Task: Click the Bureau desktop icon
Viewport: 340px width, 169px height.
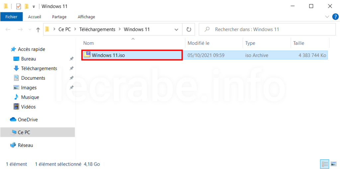Action: point(17,59)
